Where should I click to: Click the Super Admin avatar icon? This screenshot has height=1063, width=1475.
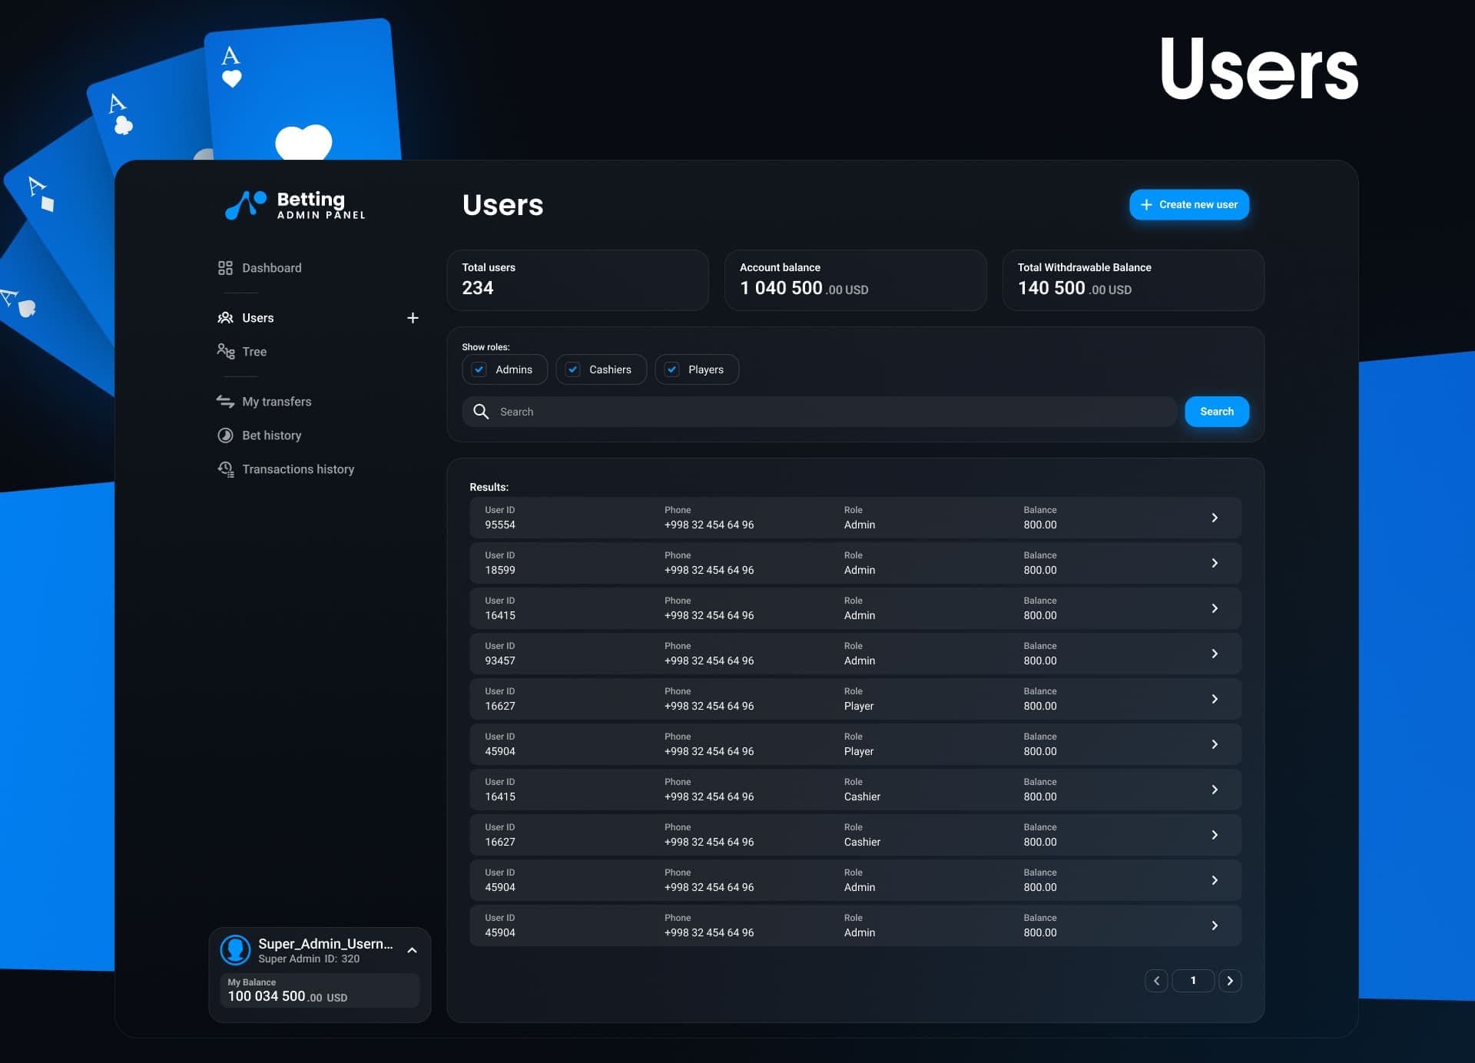point(236,950)
